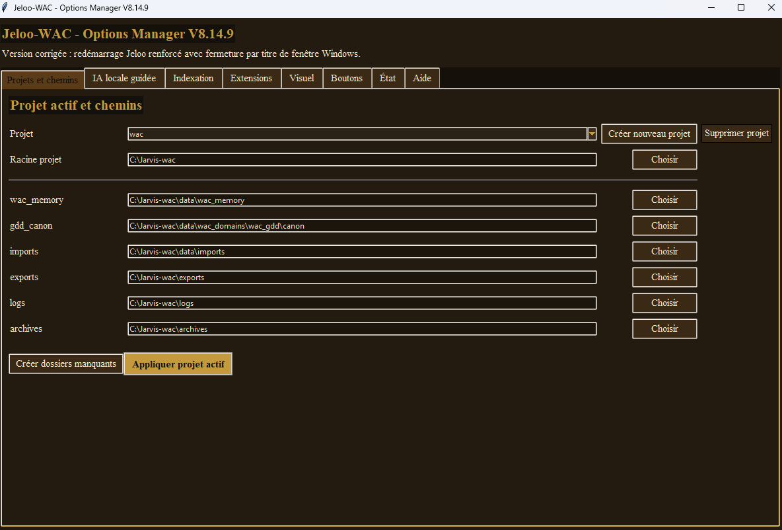Focus the exports path input field
The image size is (782, 530).
[362, 277]
